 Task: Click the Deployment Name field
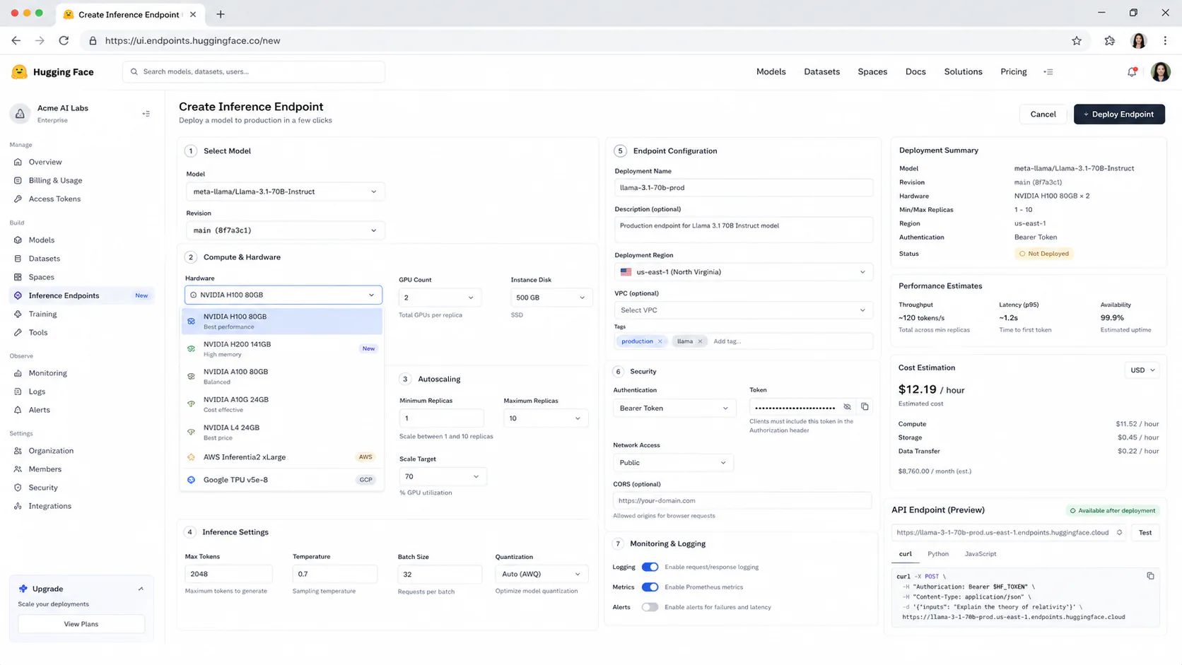744,188
